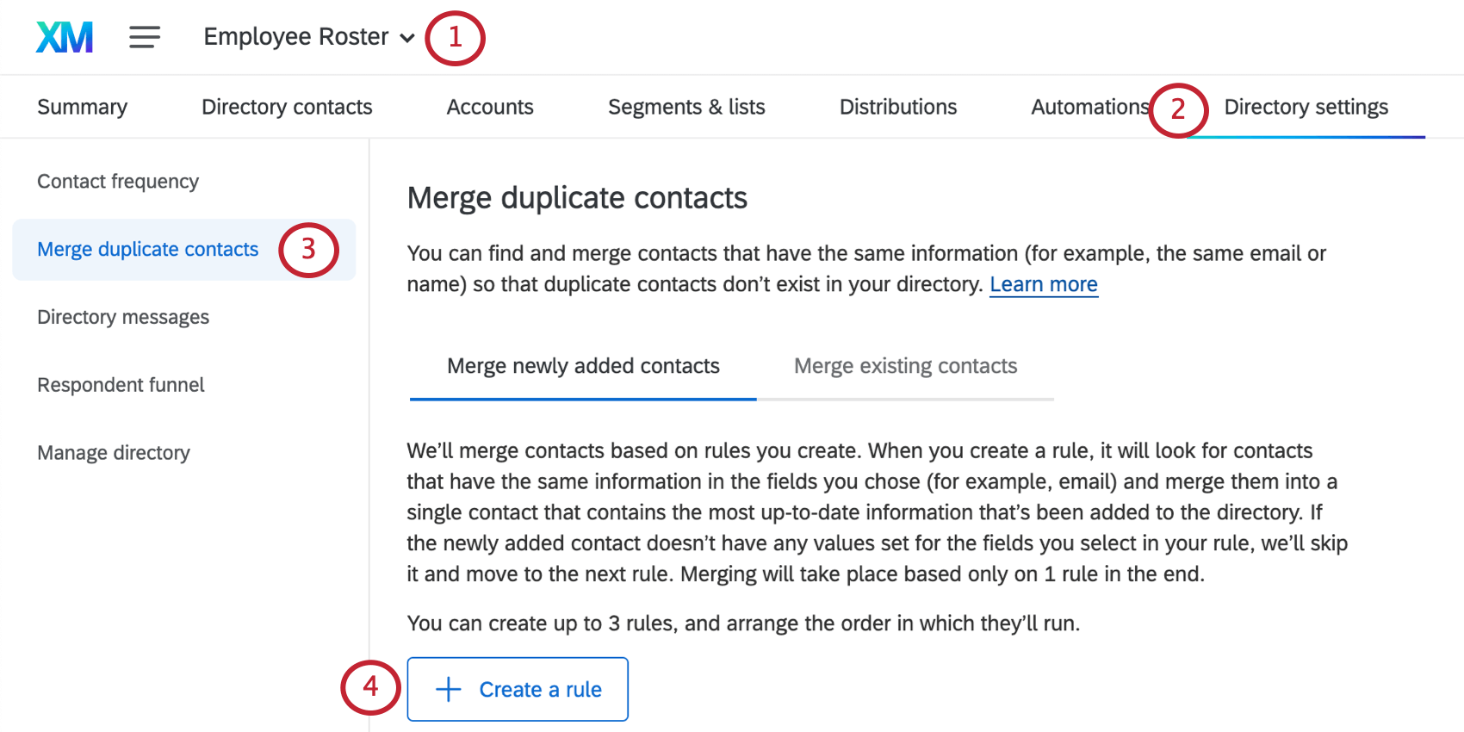Open the chevron next to Employee Roster

tap(407, 38)
